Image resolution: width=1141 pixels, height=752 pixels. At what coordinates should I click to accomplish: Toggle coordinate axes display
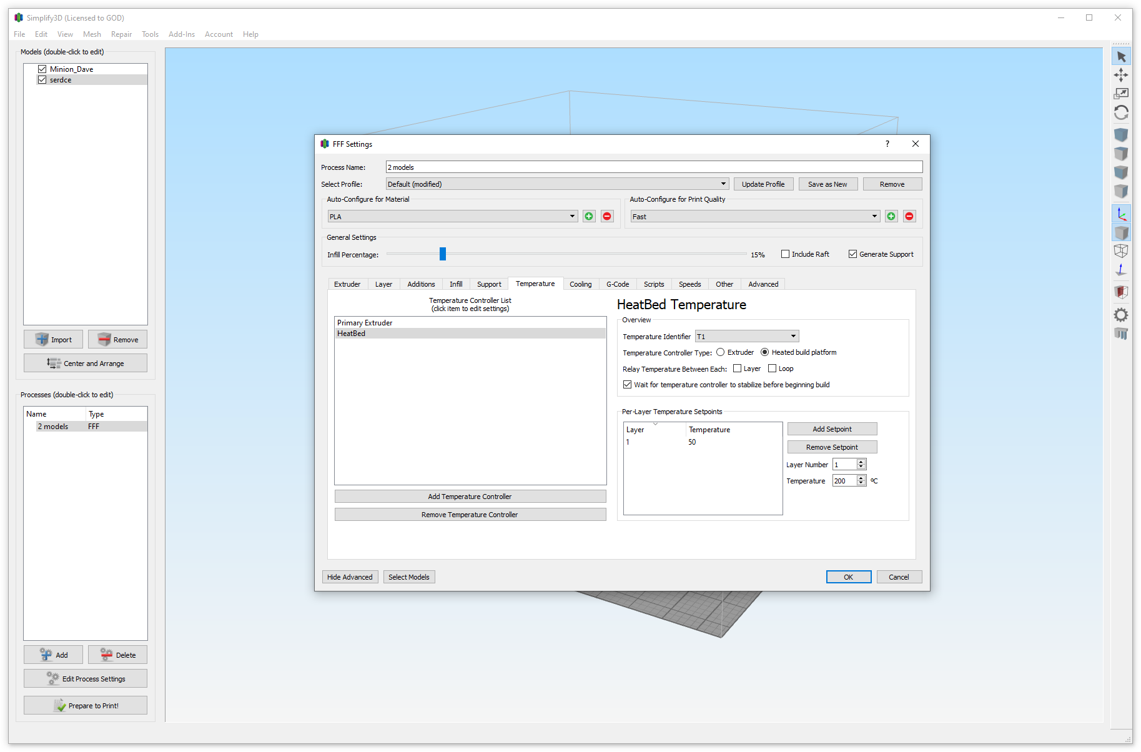pyautogui.click(x=1121, y=214)
